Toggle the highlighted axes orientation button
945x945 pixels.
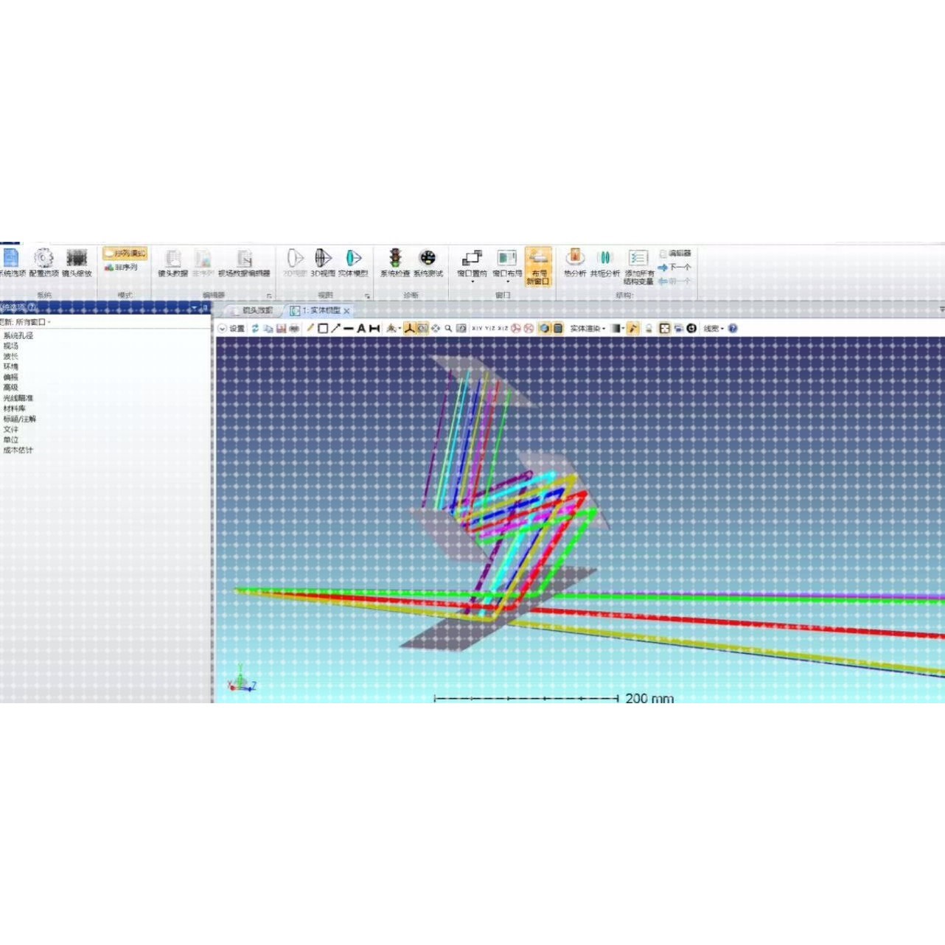tap(409, 329)
